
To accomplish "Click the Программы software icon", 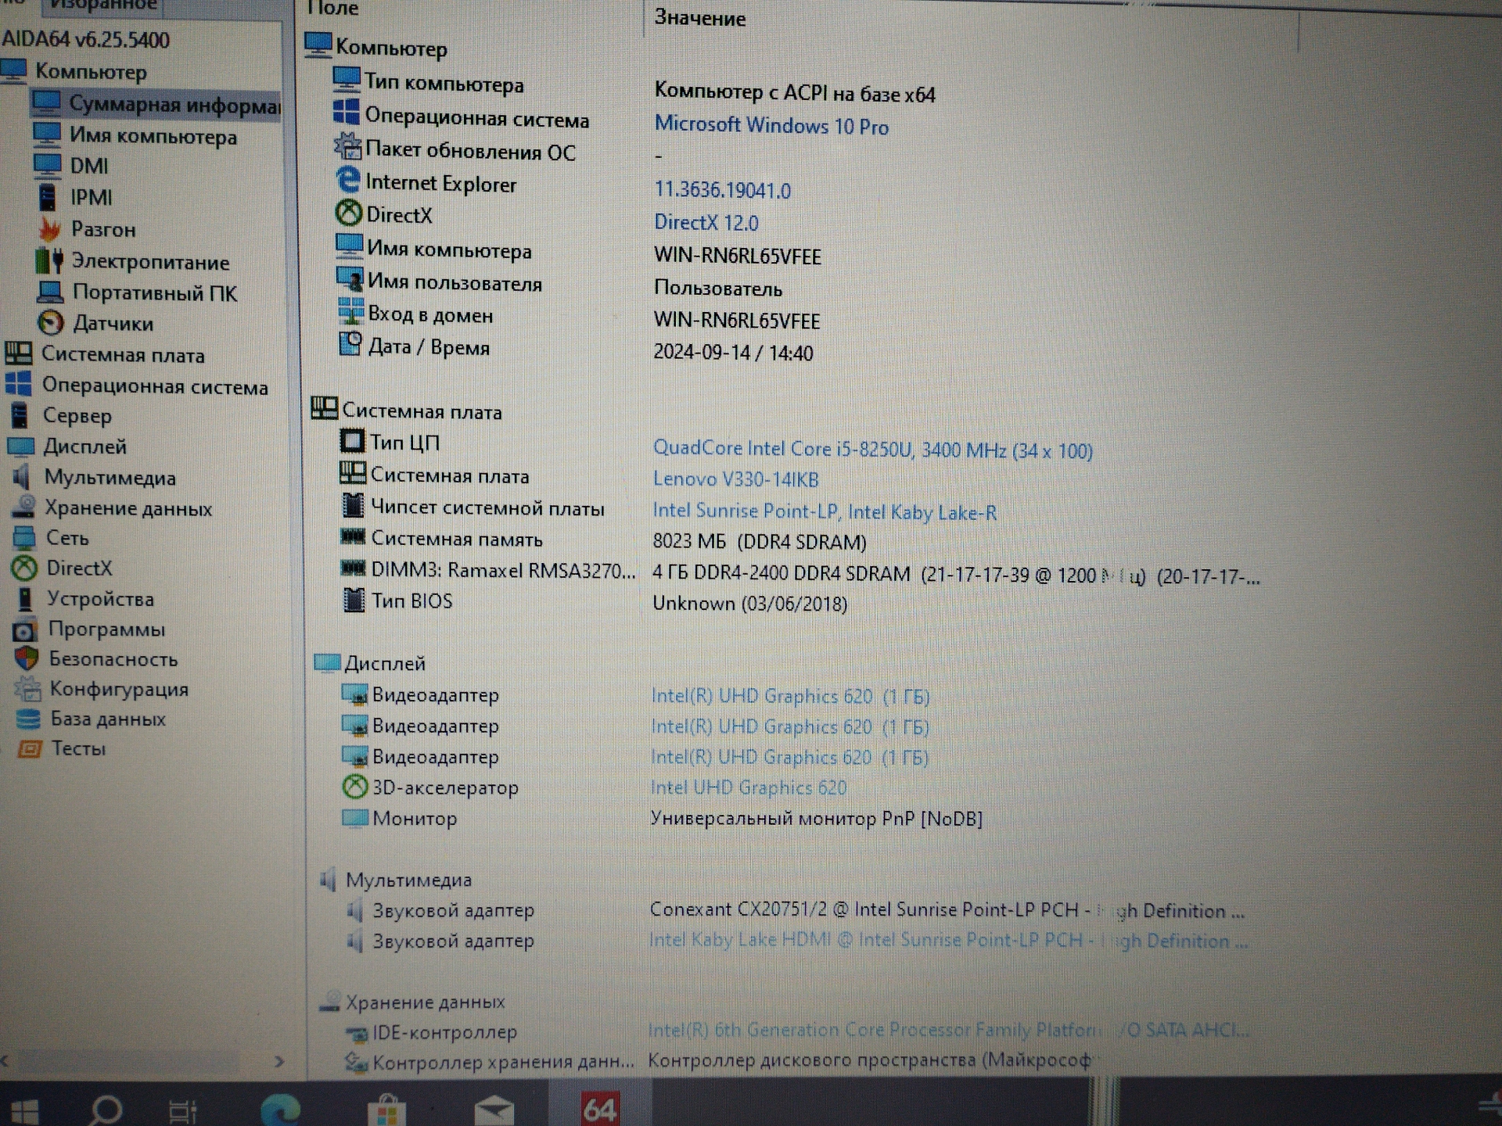I will 24,629.
